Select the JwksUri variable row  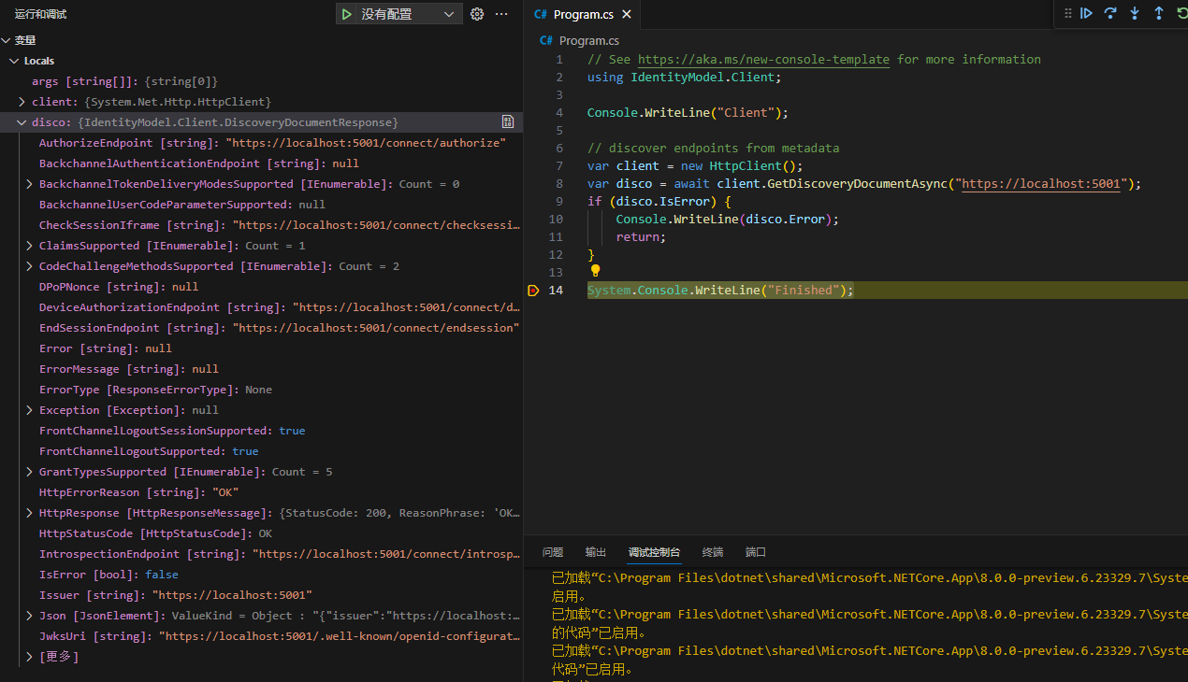tap(261, 636)
